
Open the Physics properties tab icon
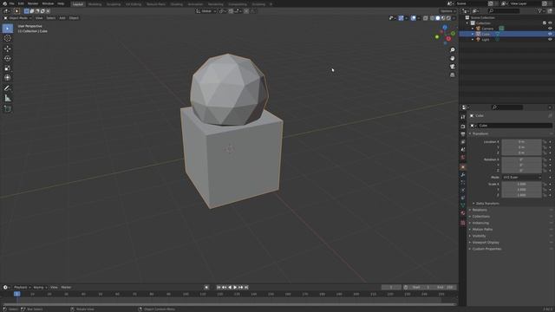coord(463,191)
